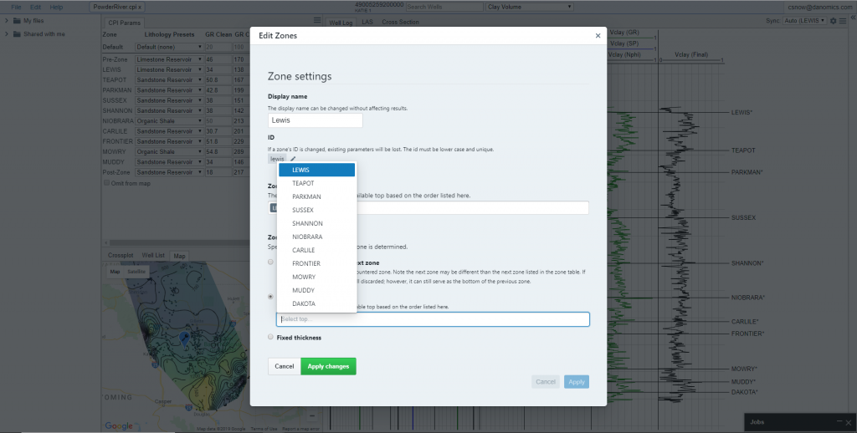The width and height of the screenshot is (857, 433).
Task: Click the Search Wells field
Action: coord(444,7)
